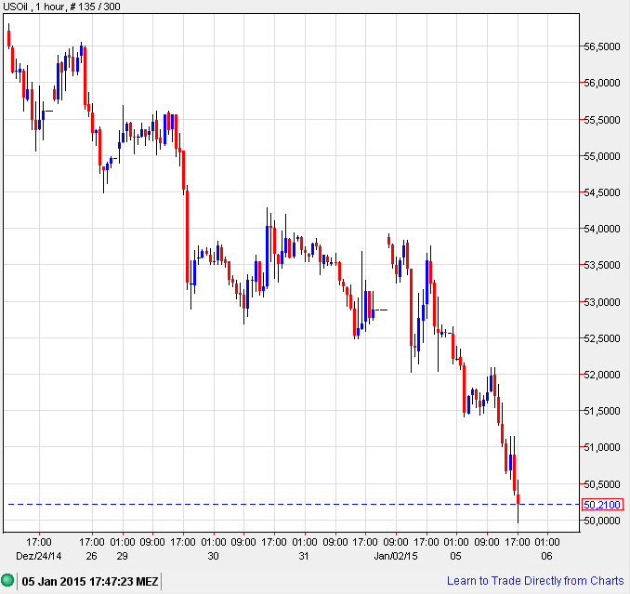
Task: Click the 54,0000 price axis label
Action: click(602, 229)
